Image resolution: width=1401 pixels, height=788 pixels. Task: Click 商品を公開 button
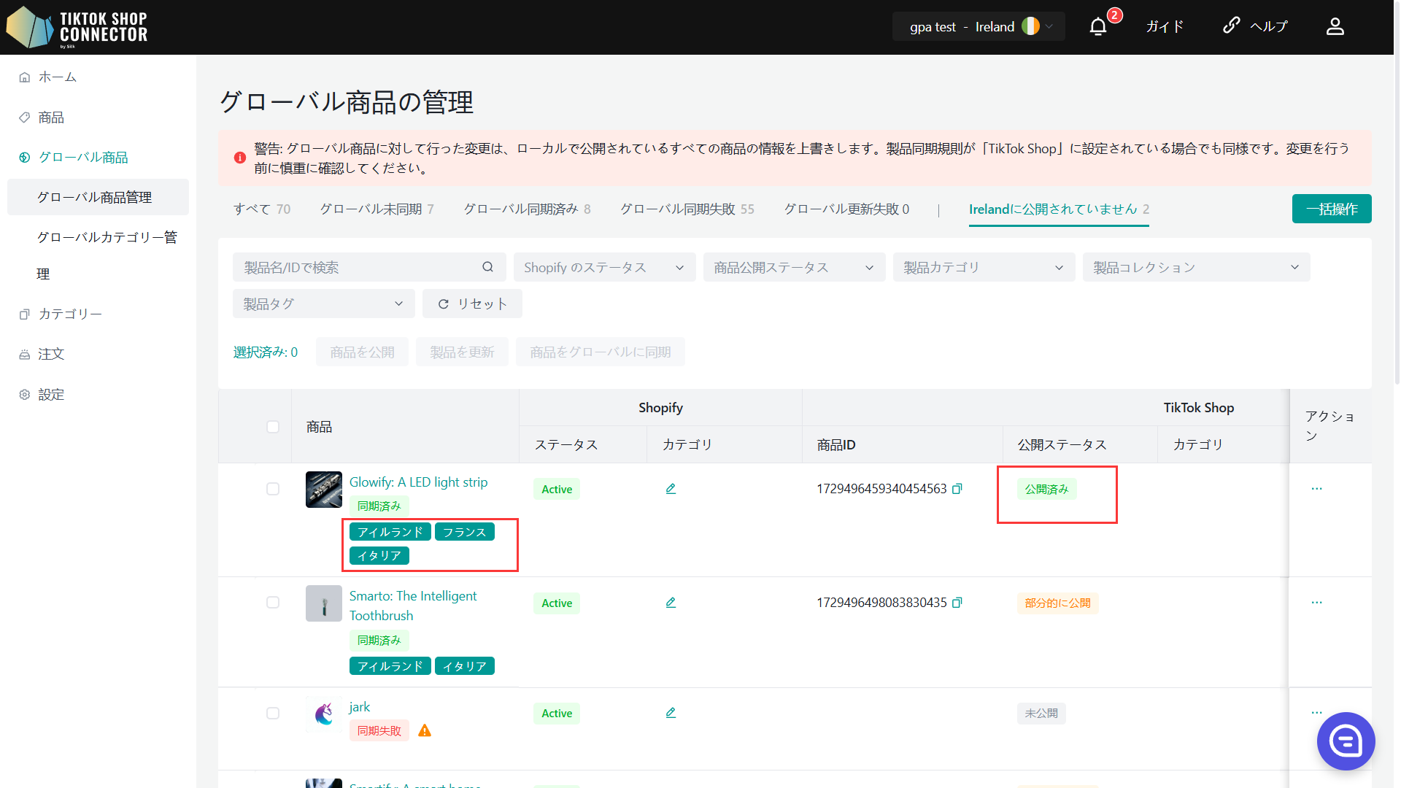click(x=362, y=352)
